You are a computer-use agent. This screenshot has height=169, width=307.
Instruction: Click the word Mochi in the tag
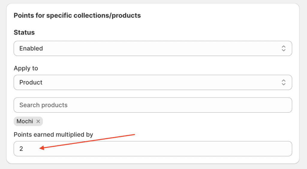(25, 122)
